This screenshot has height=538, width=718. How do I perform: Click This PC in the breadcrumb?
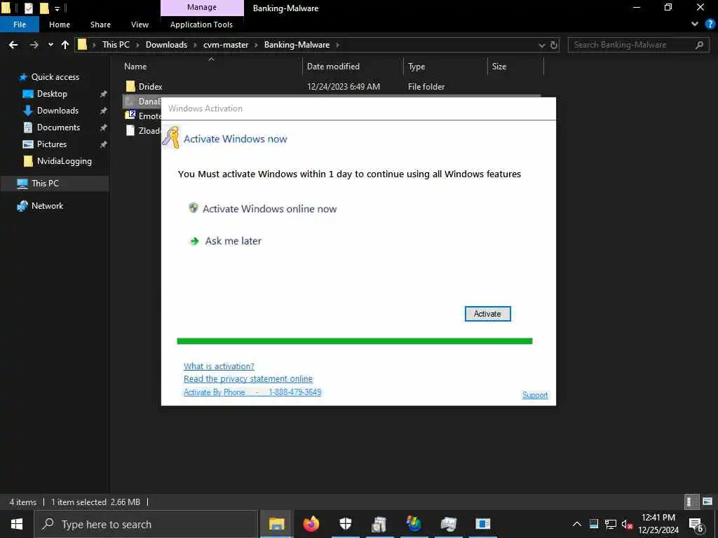116,45
